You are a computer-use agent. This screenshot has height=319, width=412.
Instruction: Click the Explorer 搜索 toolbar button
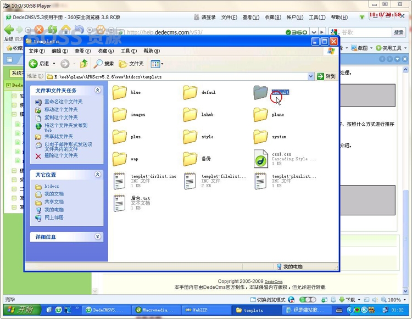pos(104,64)
